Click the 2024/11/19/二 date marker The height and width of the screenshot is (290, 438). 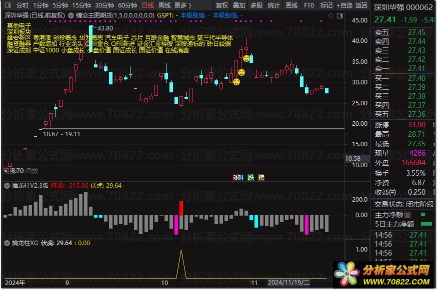coord(289,283)
